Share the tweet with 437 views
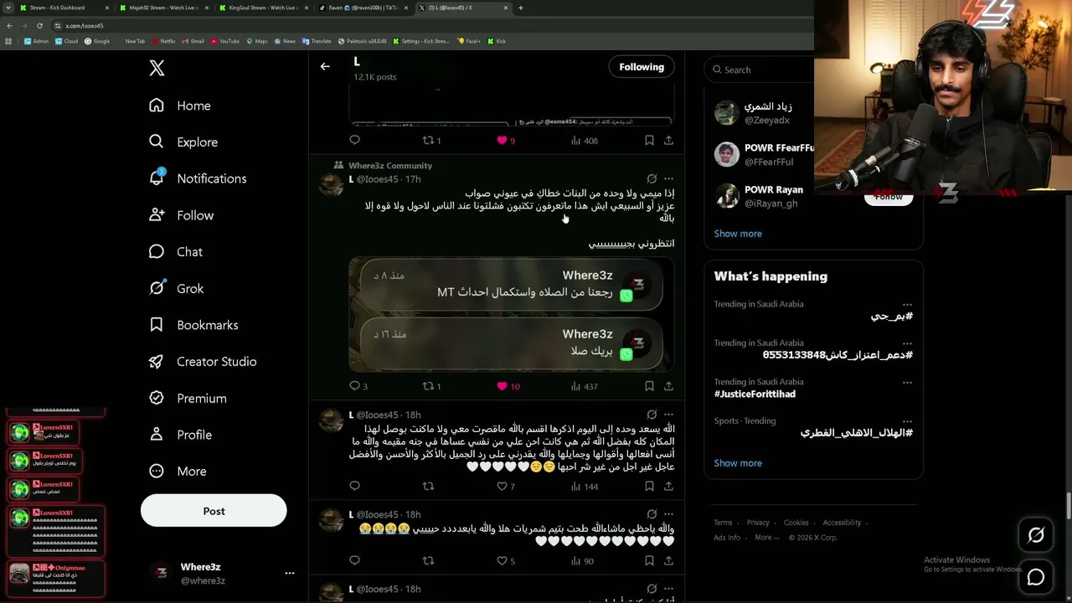The height and width of the screenshot is (603, 1072). tap(668, 386)
